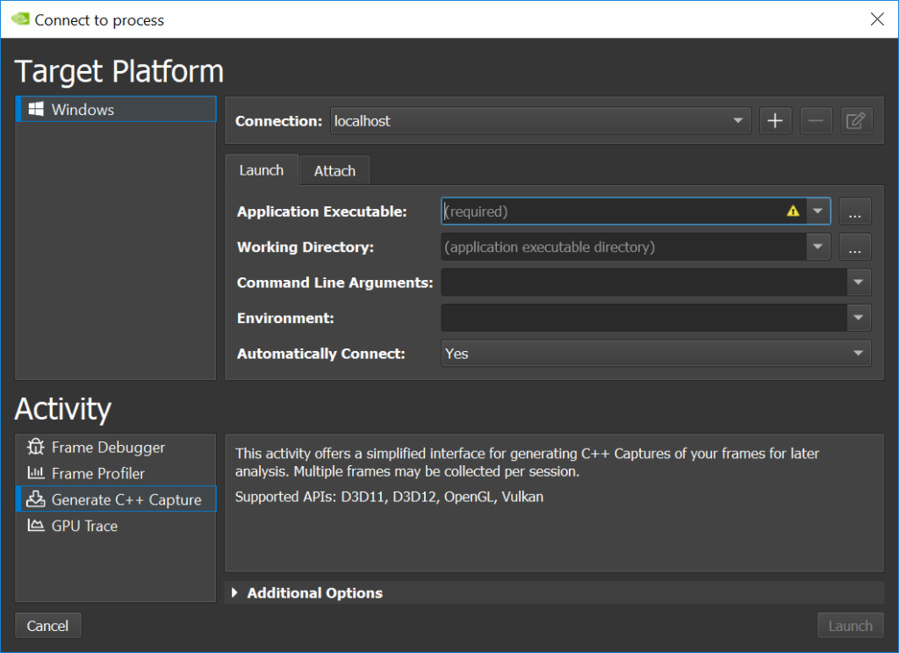Expand the Command Line Arguments dropdown
Viewport: 899px width, 653px height.
858,282
